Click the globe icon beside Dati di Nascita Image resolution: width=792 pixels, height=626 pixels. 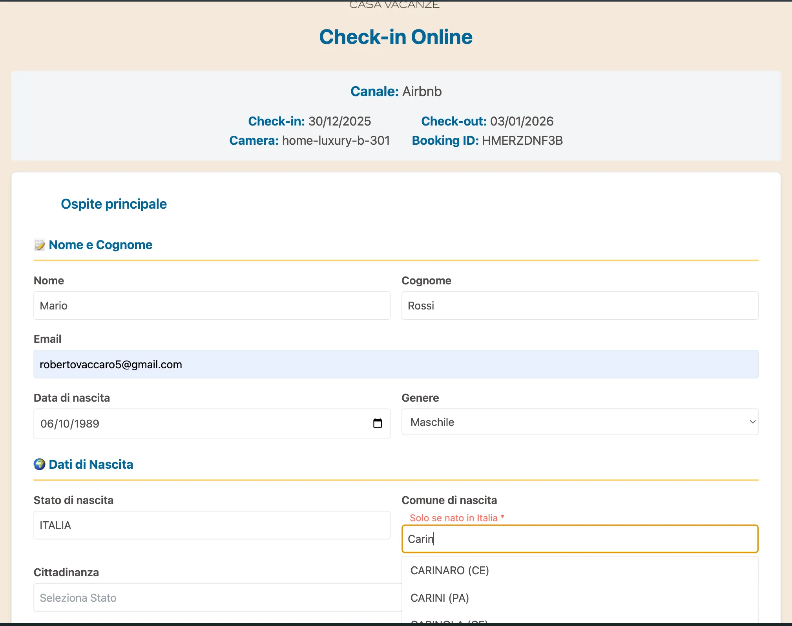pyautogui.click(x=39, y=464)
